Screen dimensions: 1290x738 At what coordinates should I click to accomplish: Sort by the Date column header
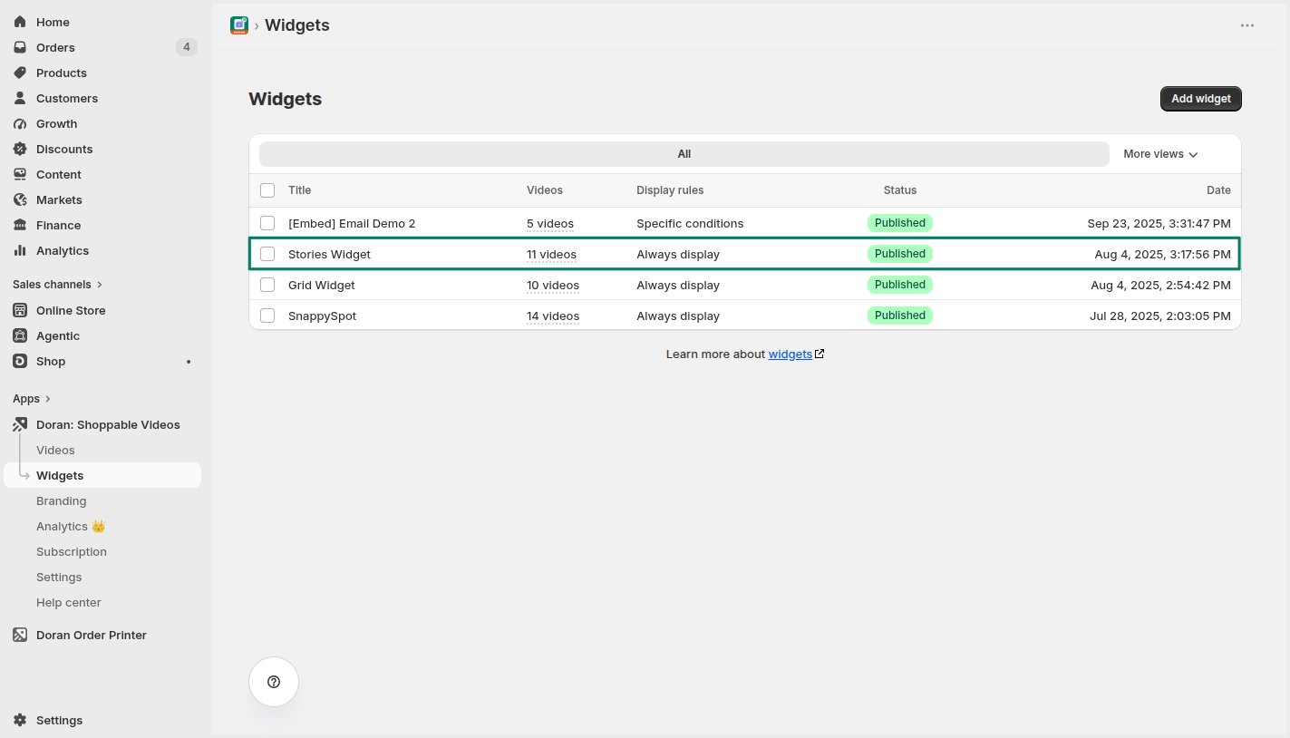[1218, 190]
